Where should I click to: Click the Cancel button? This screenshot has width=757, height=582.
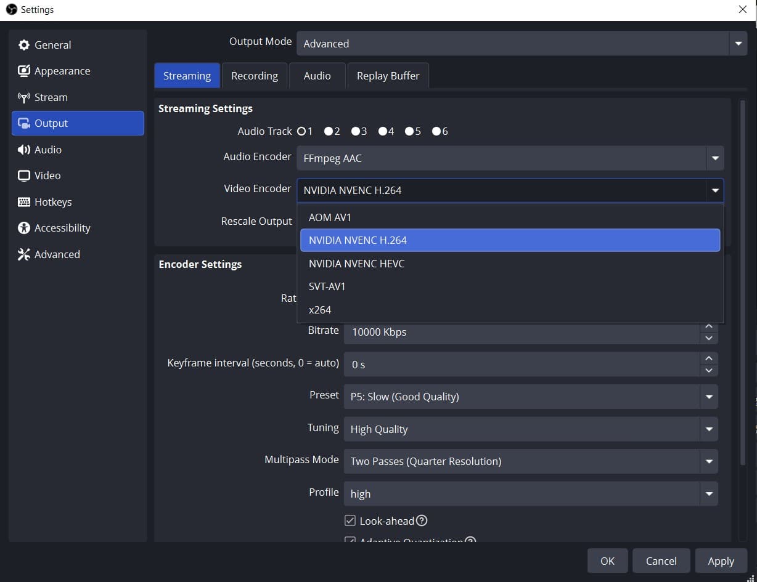click(x=661, y=560)
